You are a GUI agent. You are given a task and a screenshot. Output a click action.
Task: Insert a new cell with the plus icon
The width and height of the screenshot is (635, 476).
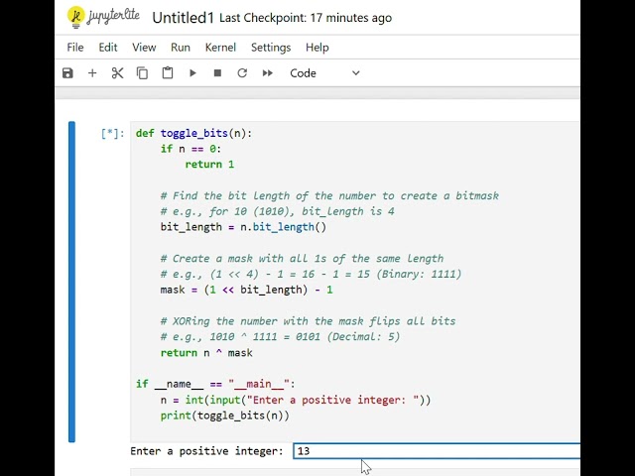click(x=92, y=73)
